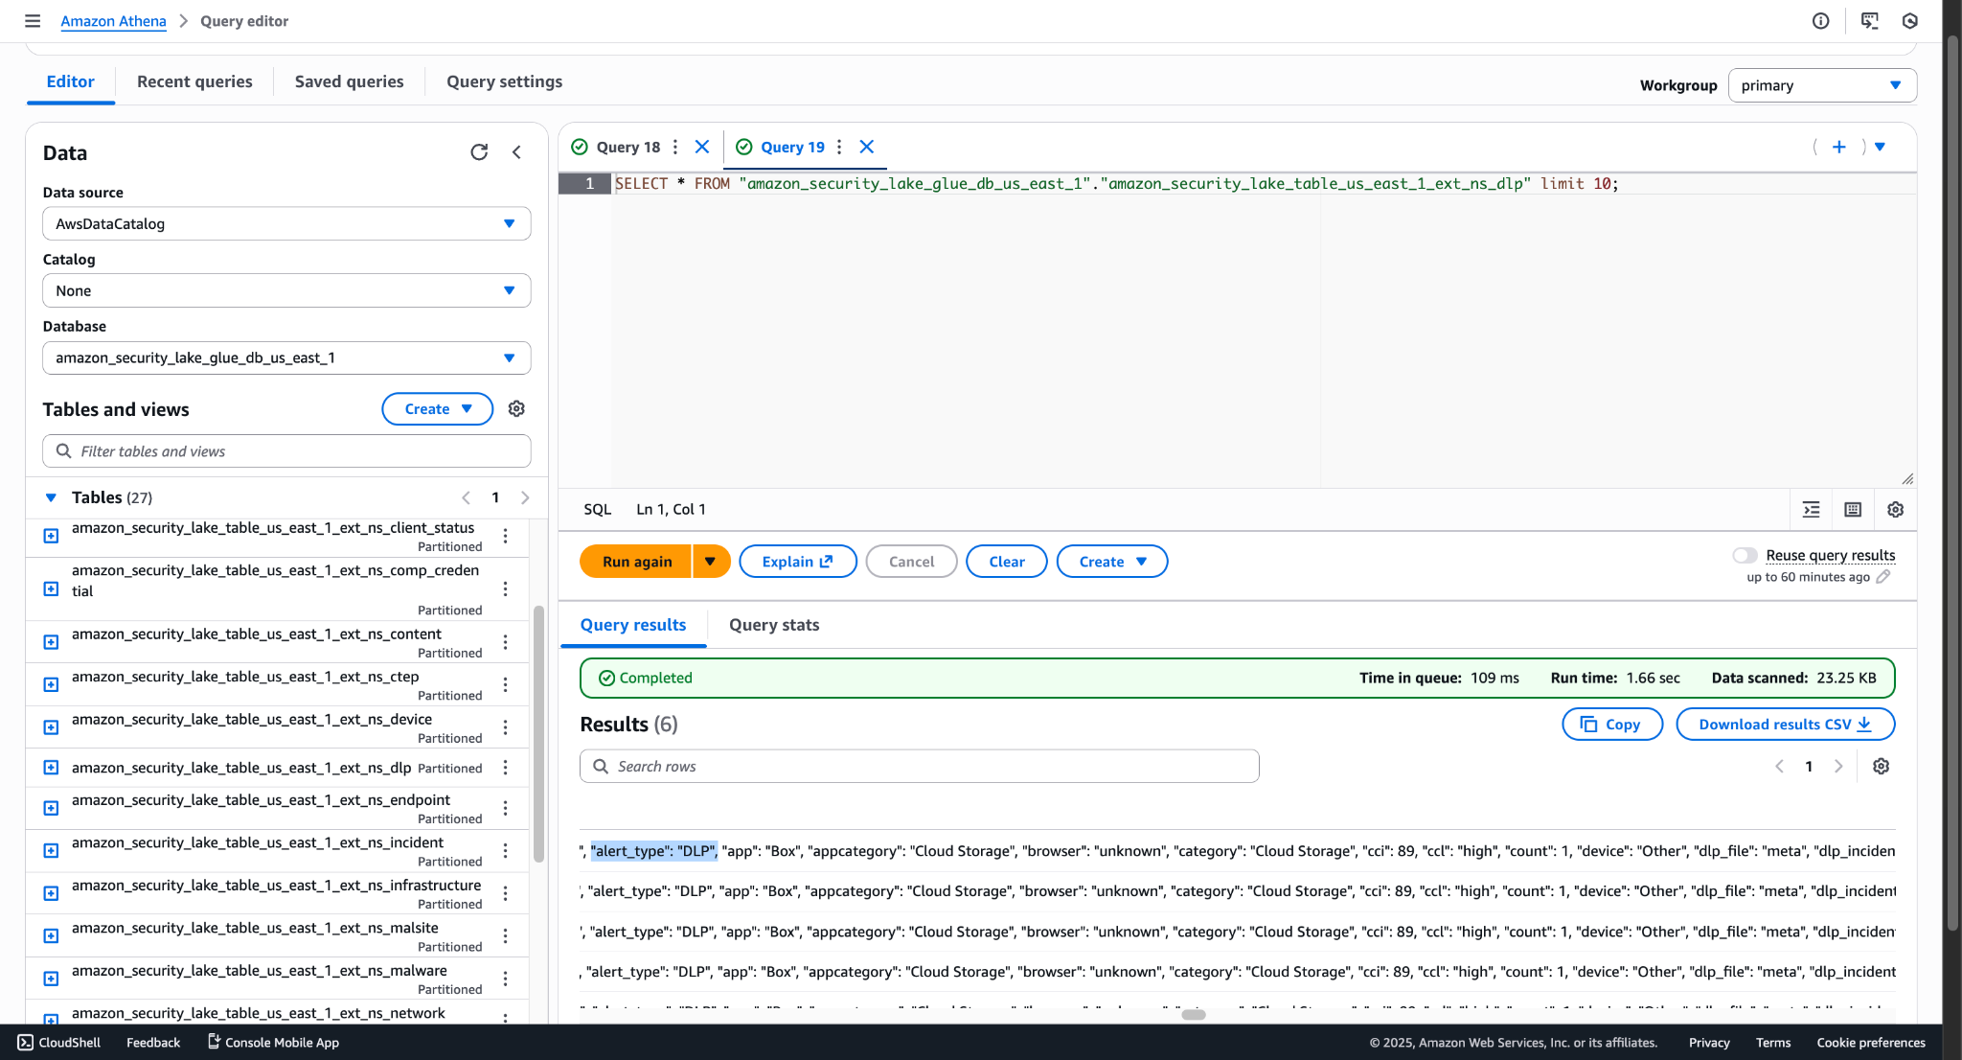Go to the next tables page
Screen dimensions: 1962x1060
click(x=525, y=497)
